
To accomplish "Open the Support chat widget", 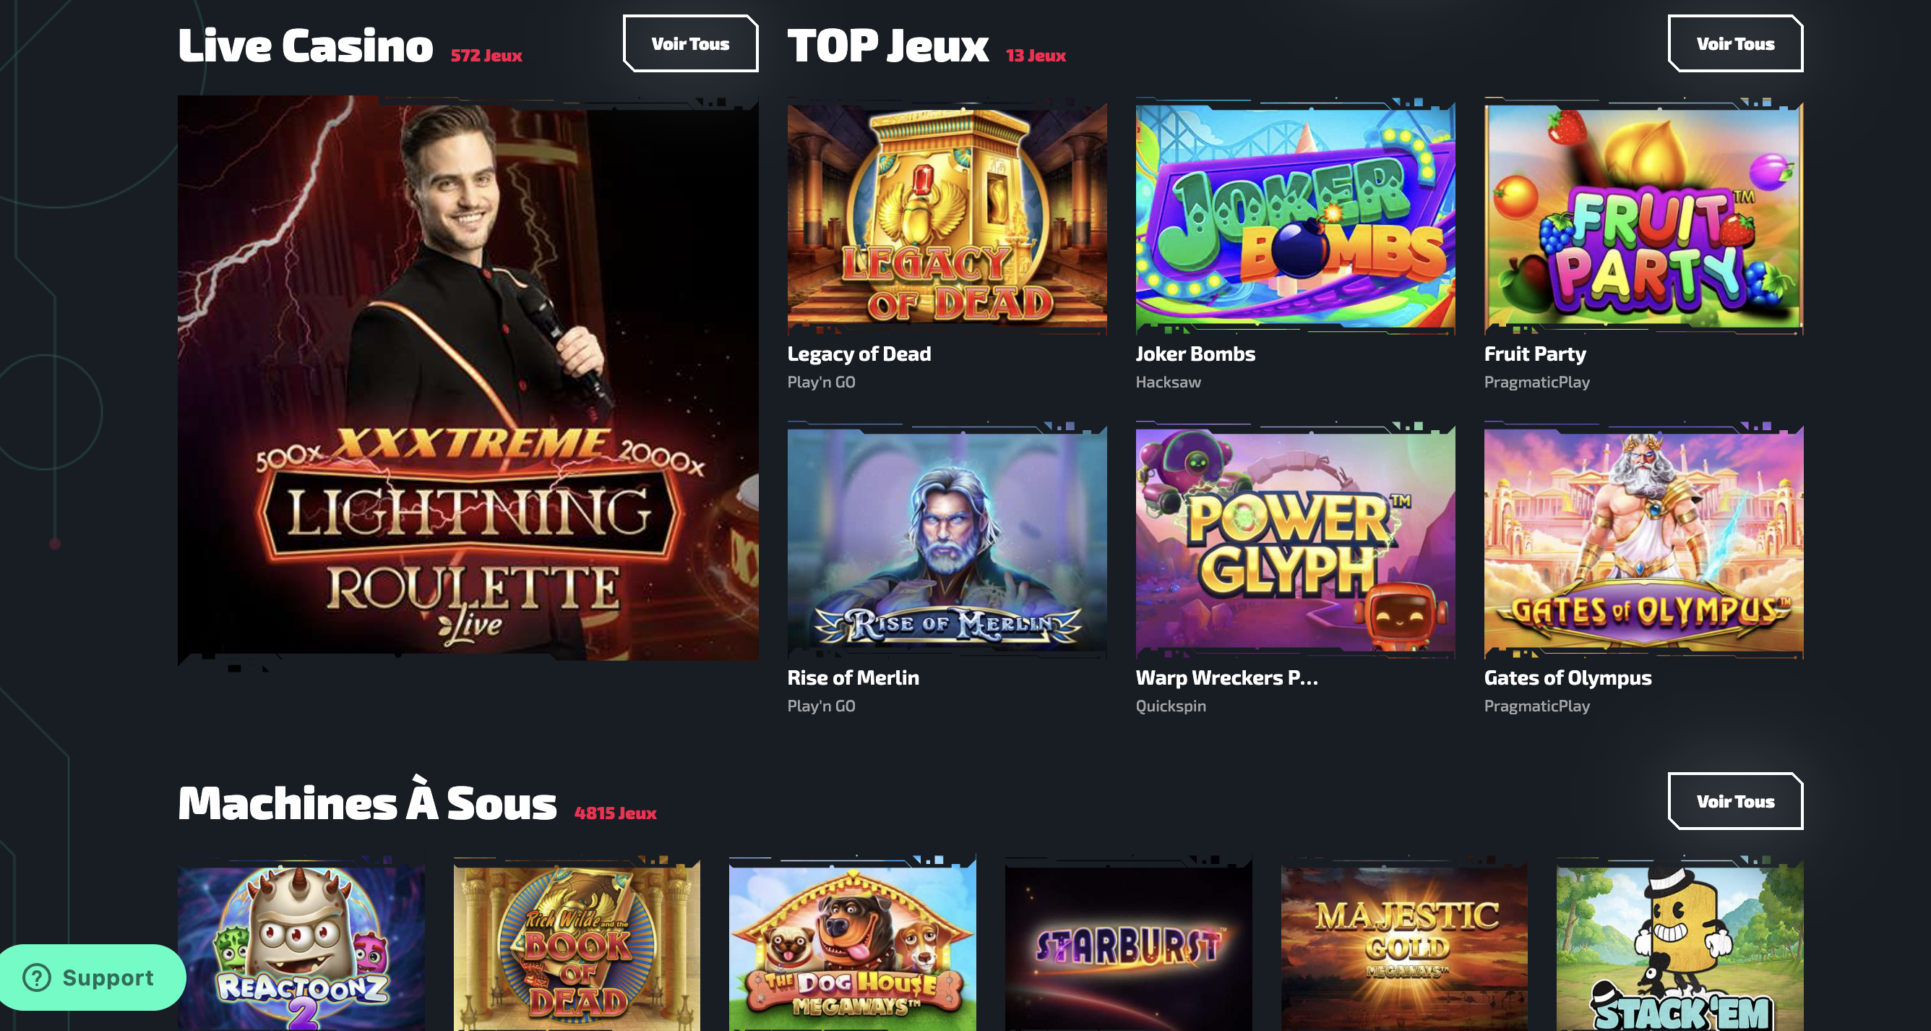I will [93, 977].
